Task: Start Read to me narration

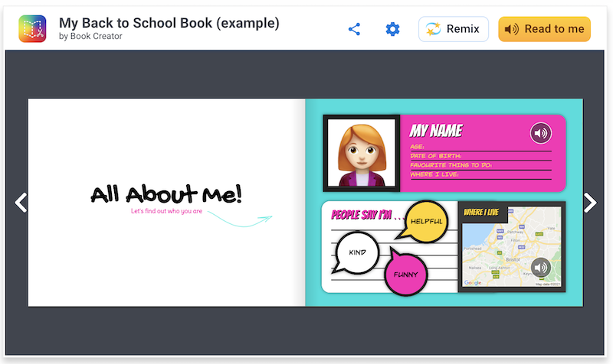Action: click(544, 29)
